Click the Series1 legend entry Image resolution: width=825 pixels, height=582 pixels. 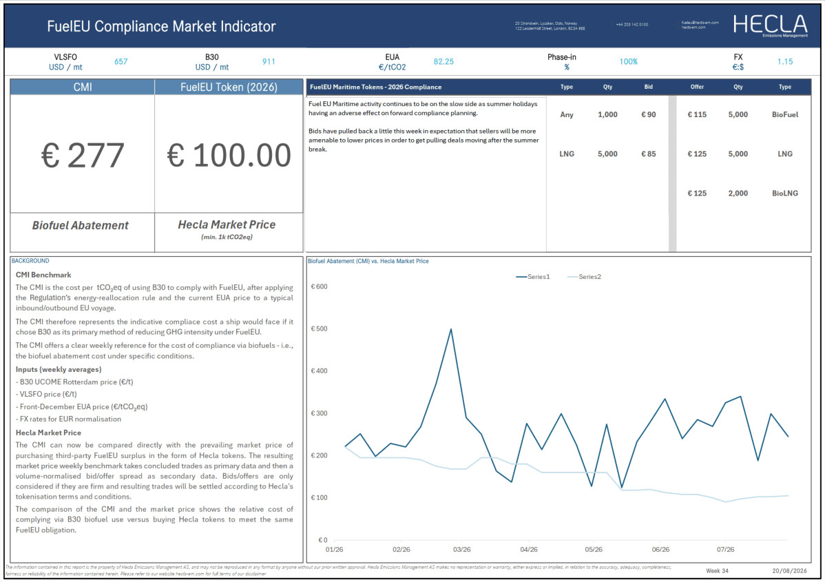pyautogui.click(x=533, y=277)
